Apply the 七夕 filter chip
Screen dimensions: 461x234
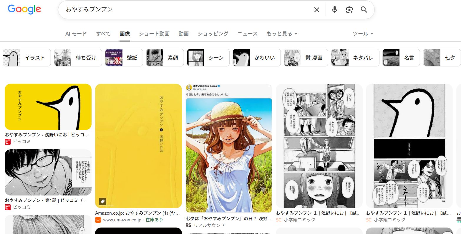point(442,58)
